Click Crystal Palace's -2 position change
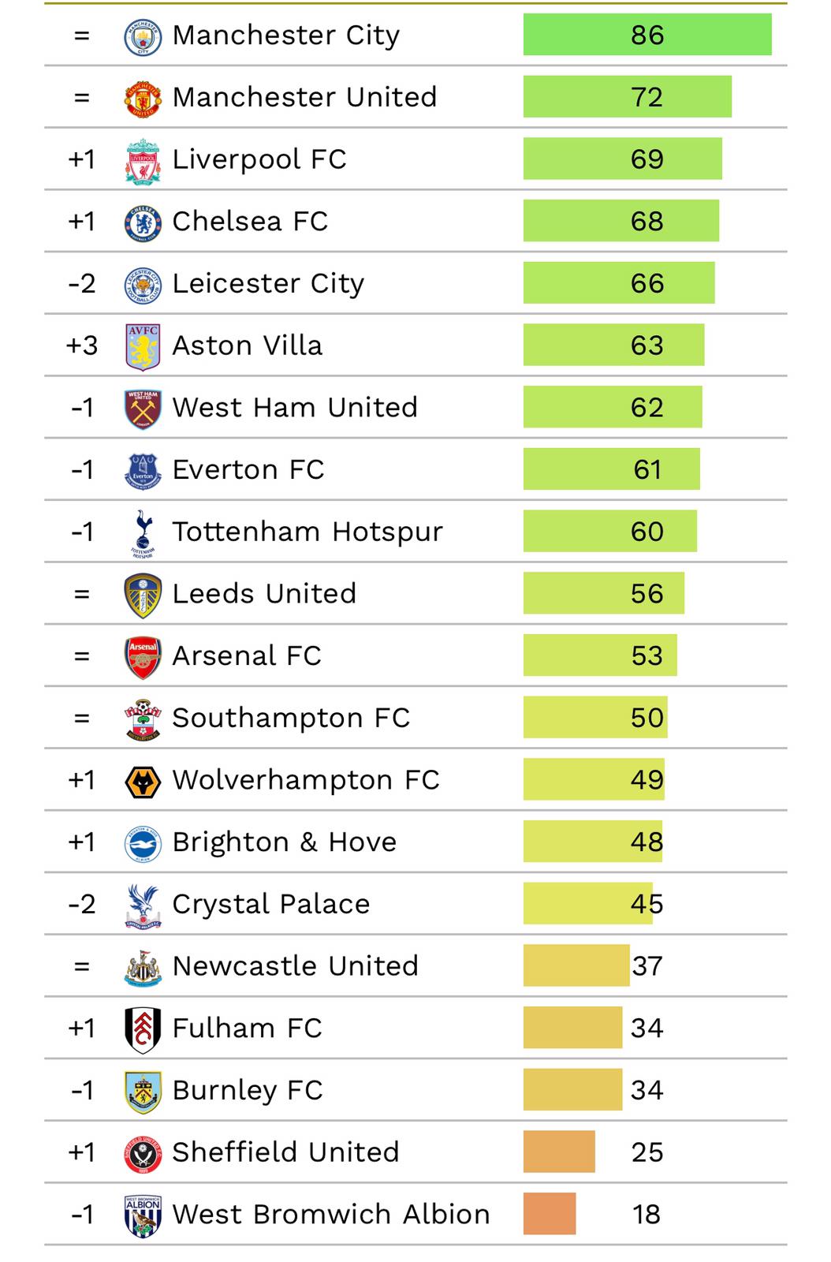Viewport: 831px width, 1262px height. point(82,905)
